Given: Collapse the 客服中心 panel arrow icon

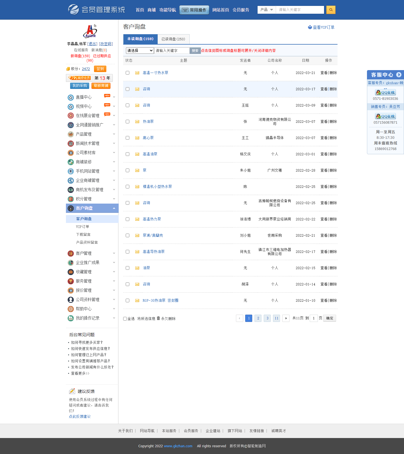Looking at the screenshot, I should tap(399, 75).
